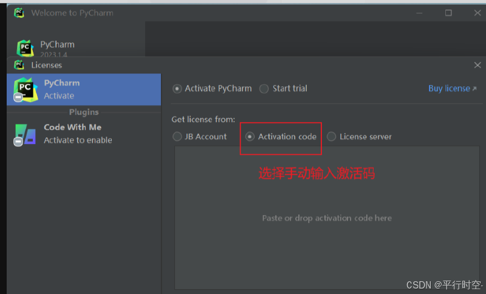
Task: Choose the Start trial option
Action: pos(264,89)
